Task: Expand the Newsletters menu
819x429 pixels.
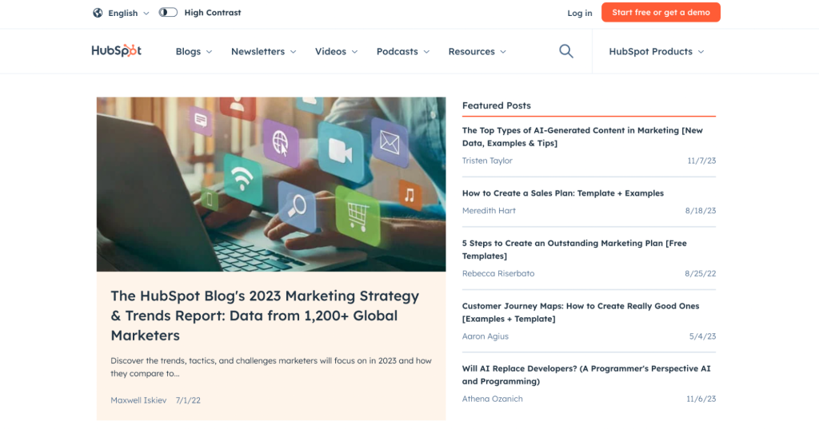Action: coord(264,52)
